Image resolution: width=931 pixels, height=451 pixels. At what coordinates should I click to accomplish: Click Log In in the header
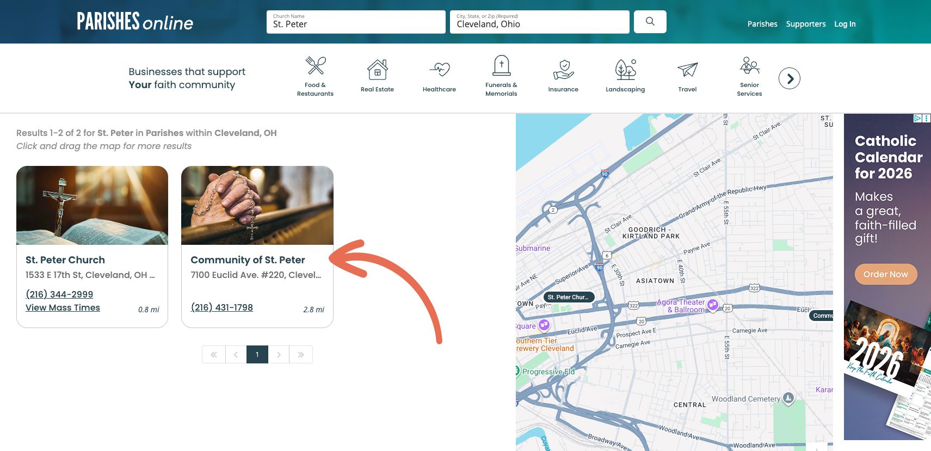tap(845, 24)
